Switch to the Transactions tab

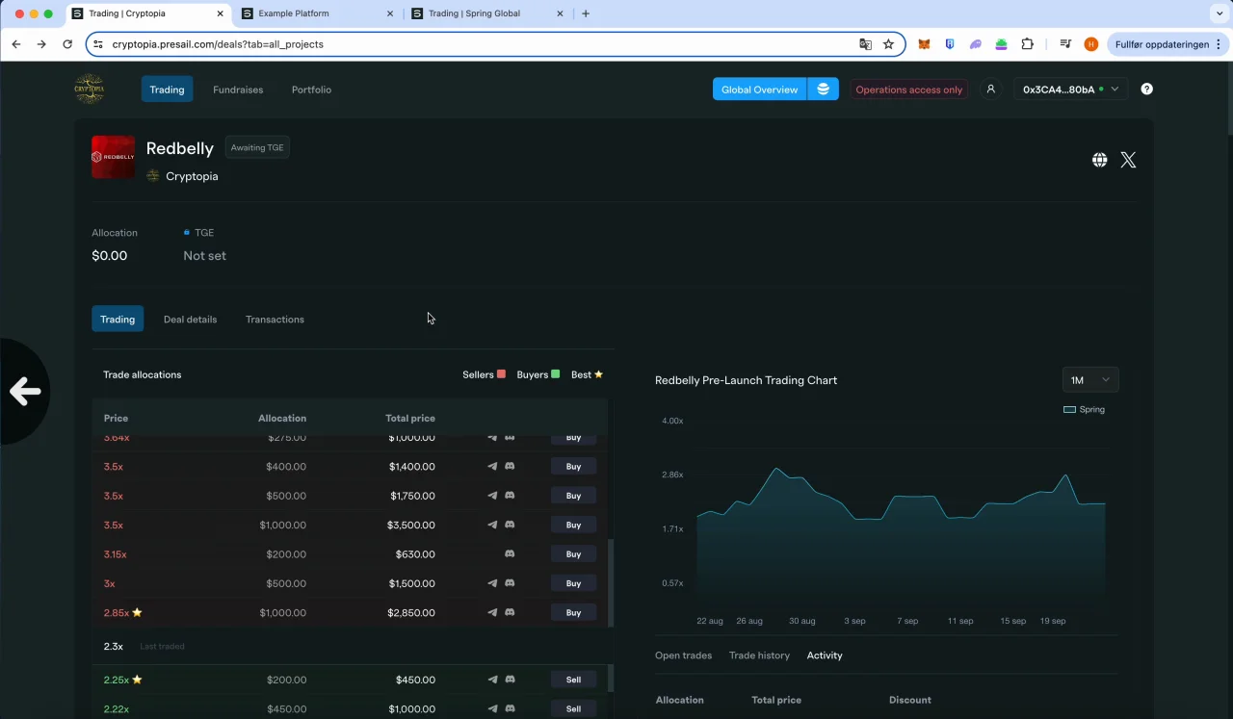tap(275, 319)
